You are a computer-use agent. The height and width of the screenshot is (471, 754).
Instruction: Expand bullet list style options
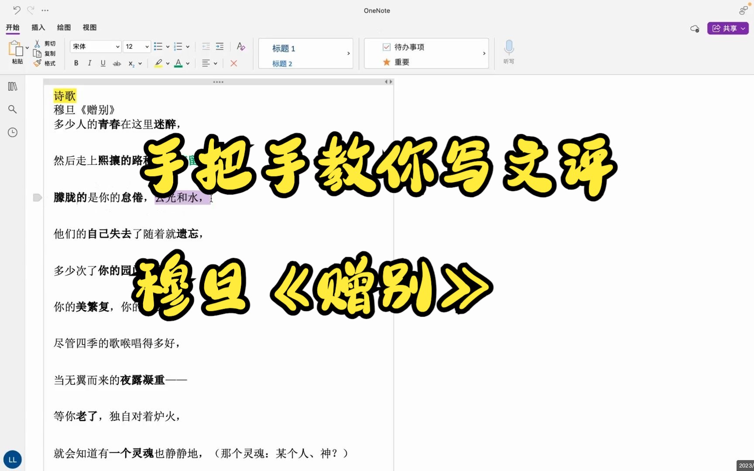[x=168, y=47]
